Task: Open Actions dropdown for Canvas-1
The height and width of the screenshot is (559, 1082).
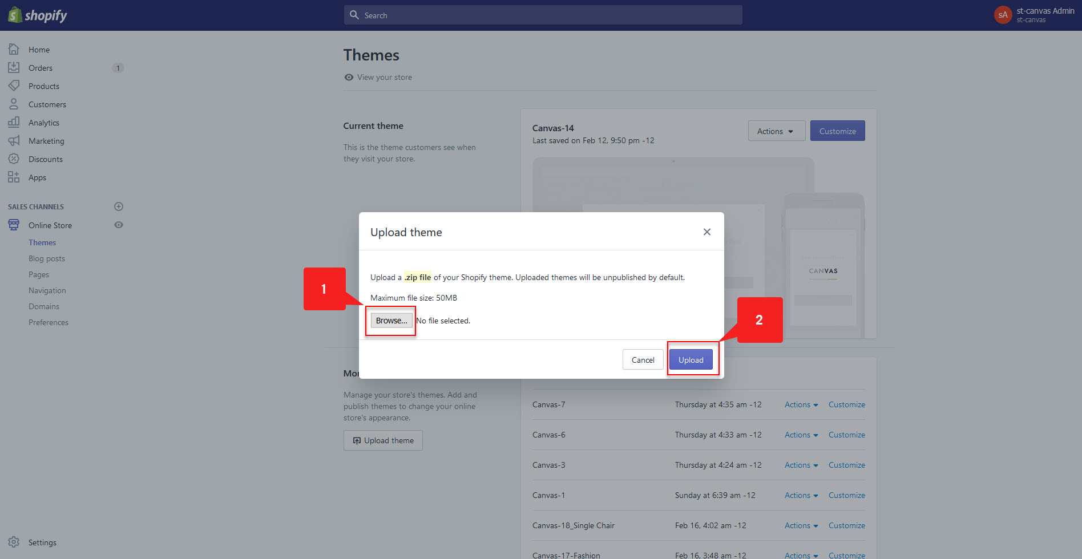Action: pos(801,495)
